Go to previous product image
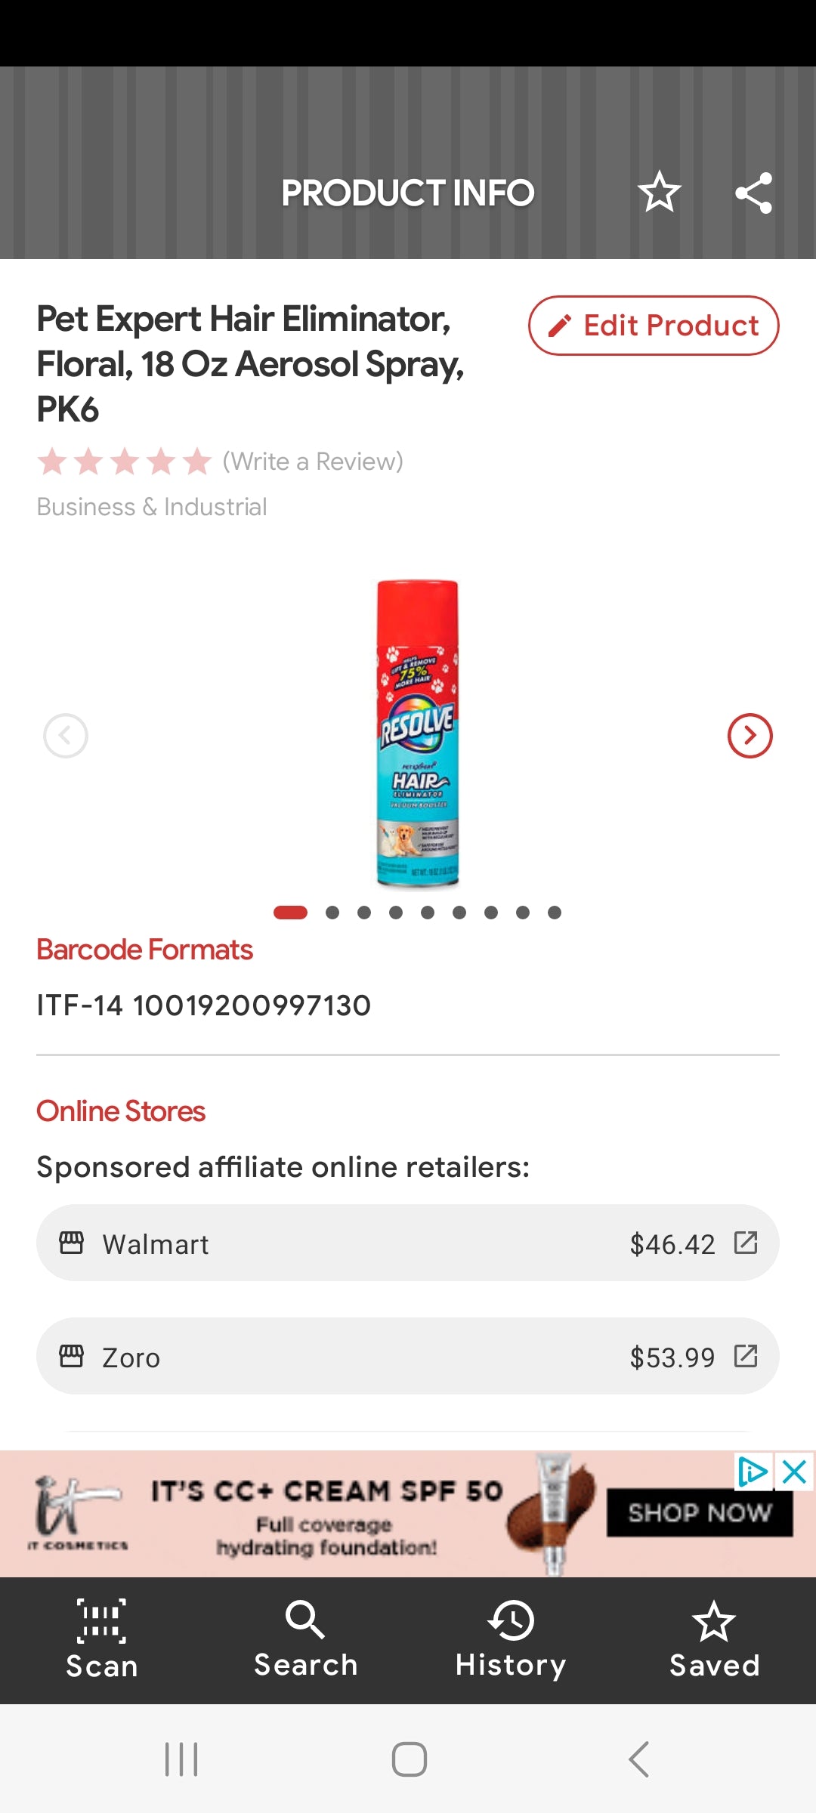Screen dimensions: 816x1813 [66, 735]
